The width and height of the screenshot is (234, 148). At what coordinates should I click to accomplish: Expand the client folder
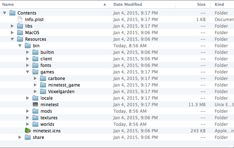tap(28, 59)
